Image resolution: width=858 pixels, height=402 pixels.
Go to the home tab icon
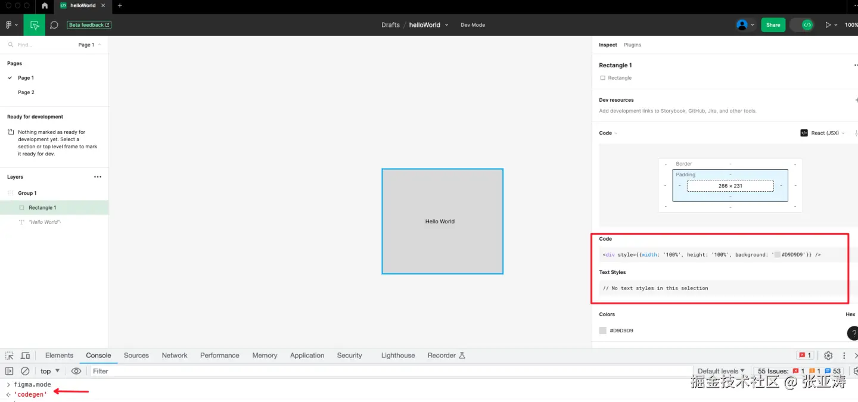tap(45, 5)
